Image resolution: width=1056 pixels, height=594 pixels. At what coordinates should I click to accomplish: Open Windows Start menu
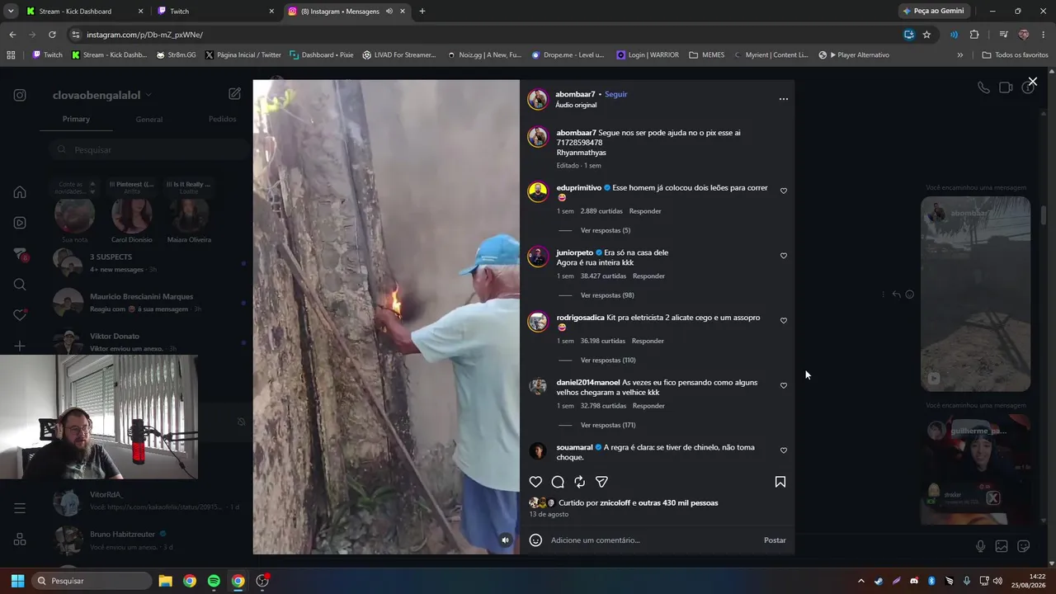pos(17,581)
